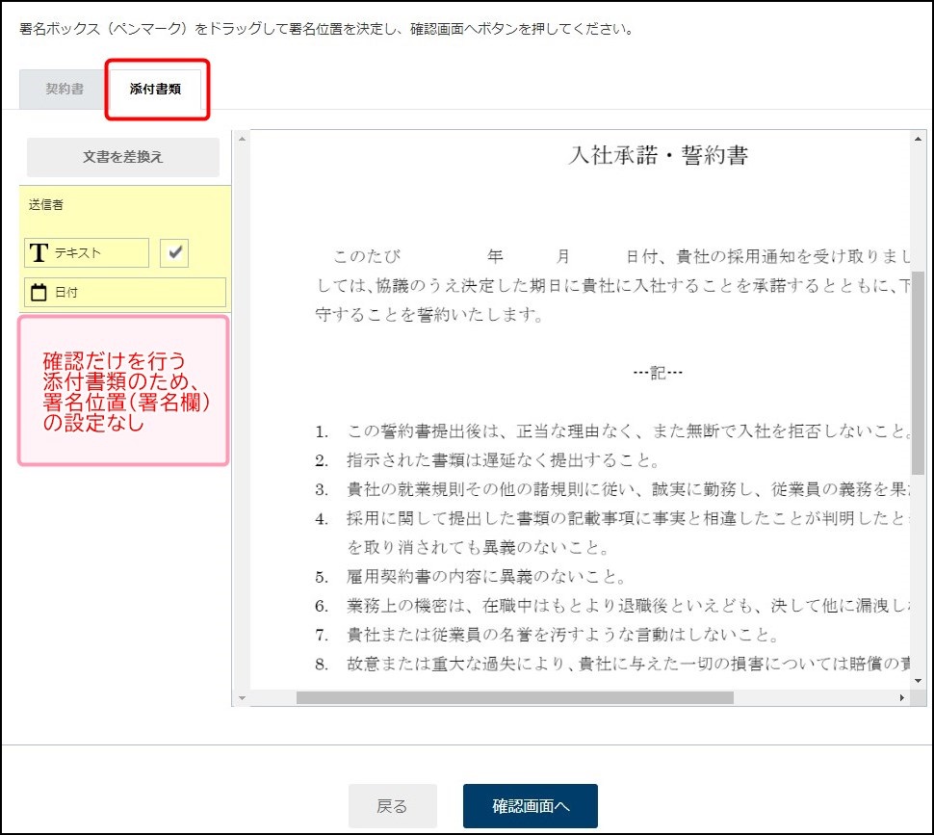Click left panel scroll-down arrow
Screen dimensions: 934x835
[x=242, y=698]
